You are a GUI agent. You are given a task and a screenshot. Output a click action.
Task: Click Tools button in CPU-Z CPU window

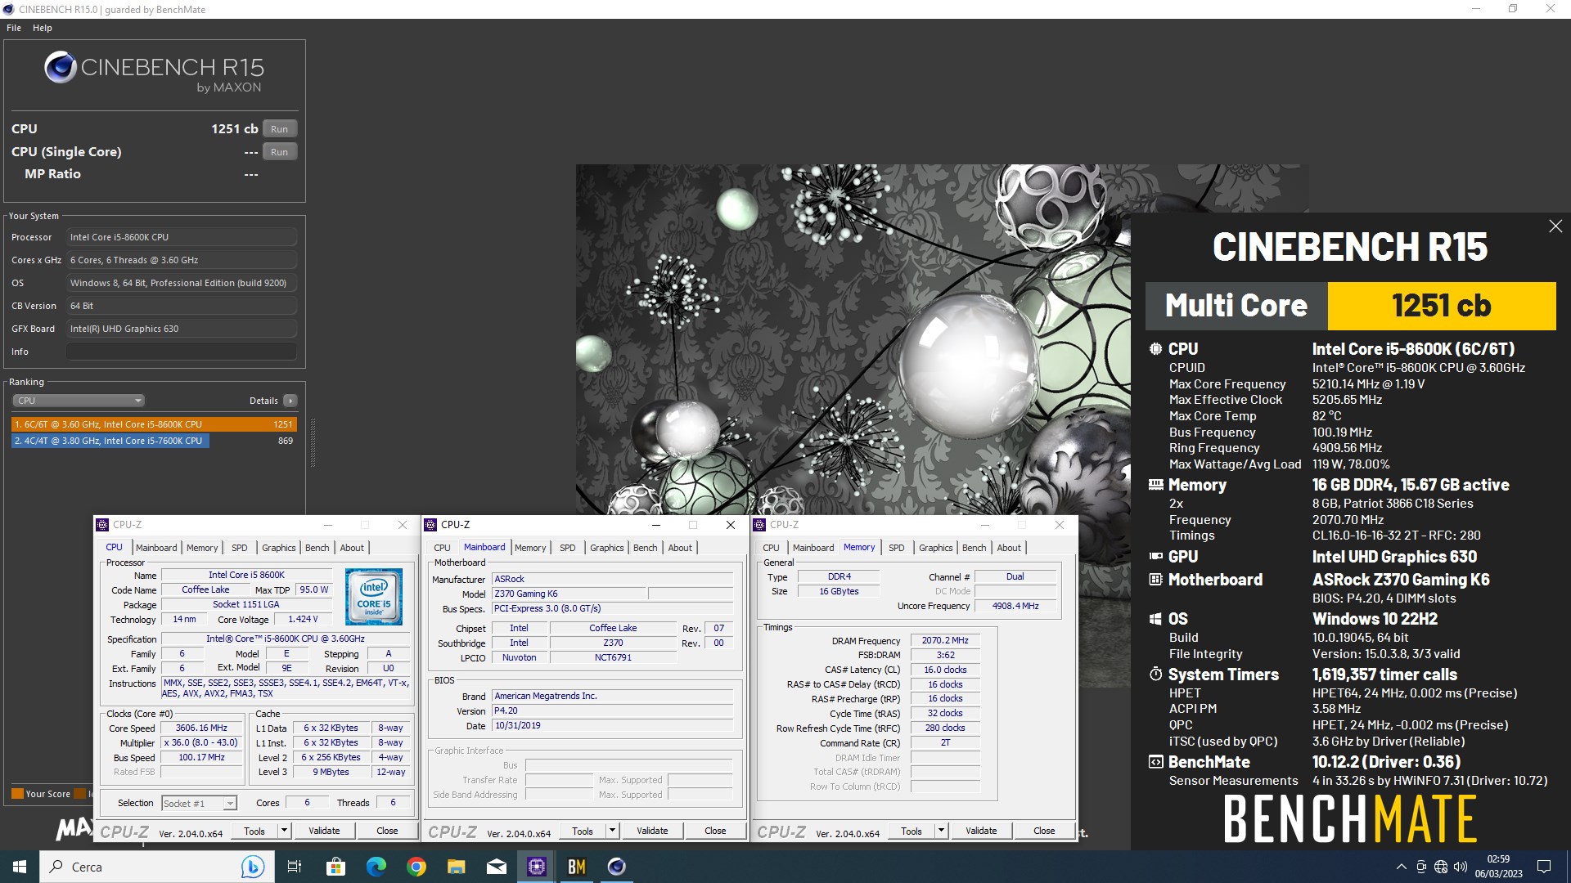[x=254, y=831]
